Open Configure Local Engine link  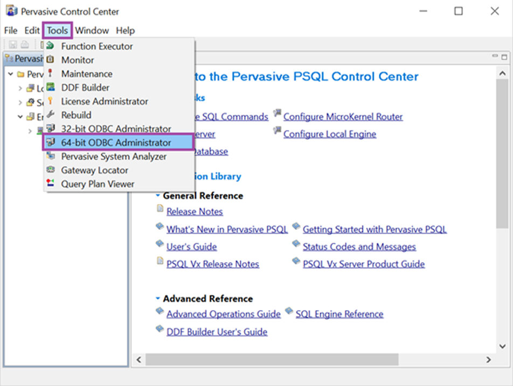click(330, 134)
